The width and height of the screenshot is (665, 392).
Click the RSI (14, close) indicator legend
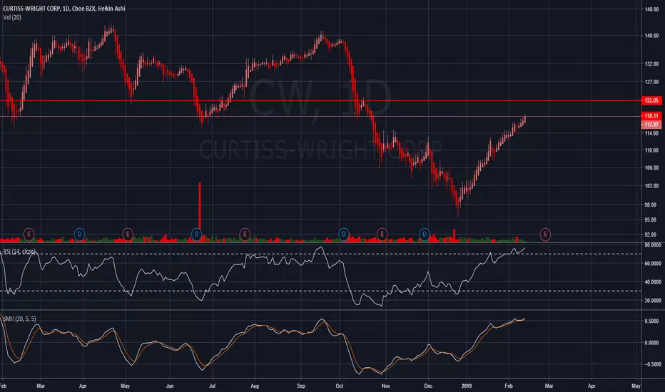[19, 252]
